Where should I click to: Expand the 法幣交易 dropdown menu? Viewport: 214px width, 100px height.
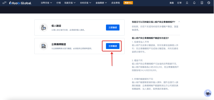46,3
